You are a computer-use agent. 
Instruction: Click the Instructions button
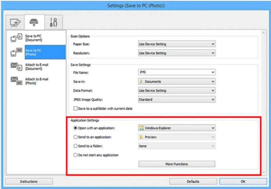coord(29,181)
